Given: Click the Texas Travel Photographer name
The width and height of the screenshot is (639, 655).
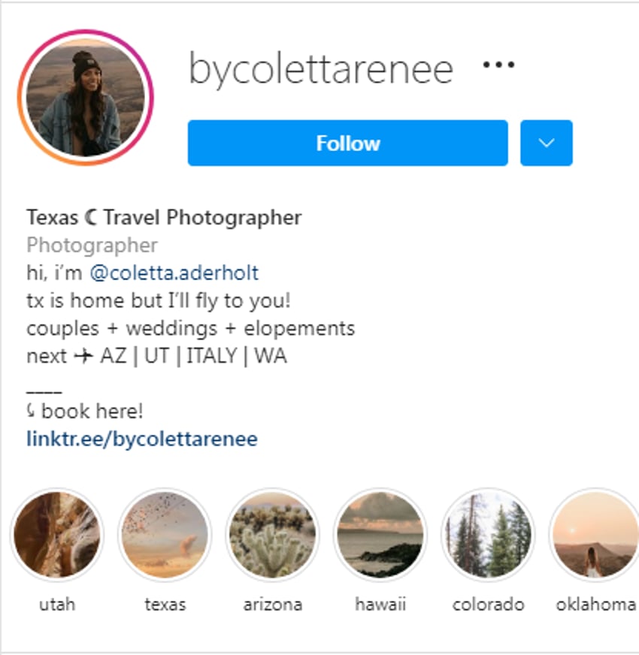Looking at the screenshot, I should coord(164,217).
